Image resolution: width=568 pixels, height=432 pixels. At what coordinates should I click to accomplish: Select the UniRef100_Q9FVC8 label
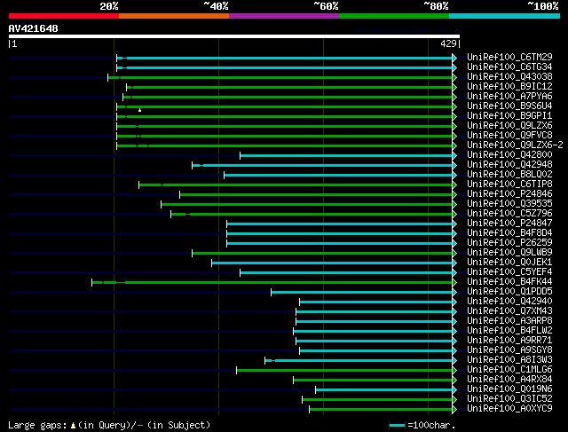(x=509, y=136)
